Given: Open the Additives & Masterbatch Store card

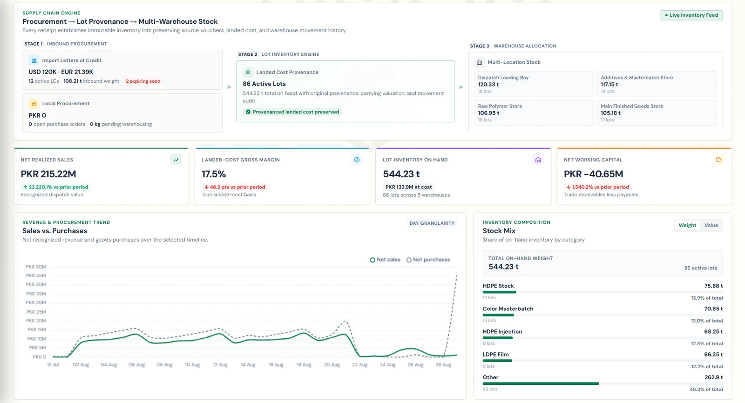Looking at the screenshot, I should point(657,84).
